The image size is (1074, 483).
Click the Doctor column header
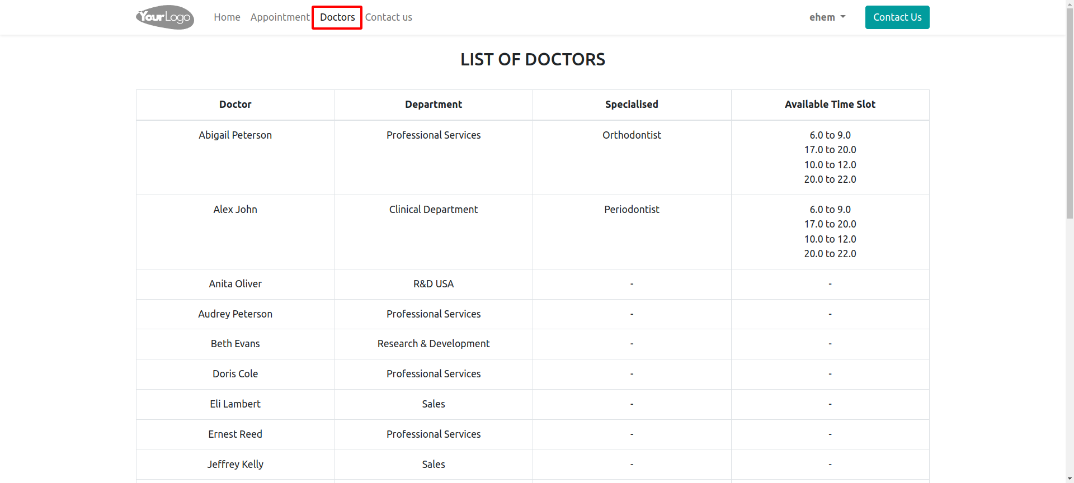235,105
